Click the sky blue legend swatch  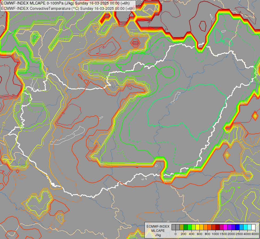pos(242,227)
